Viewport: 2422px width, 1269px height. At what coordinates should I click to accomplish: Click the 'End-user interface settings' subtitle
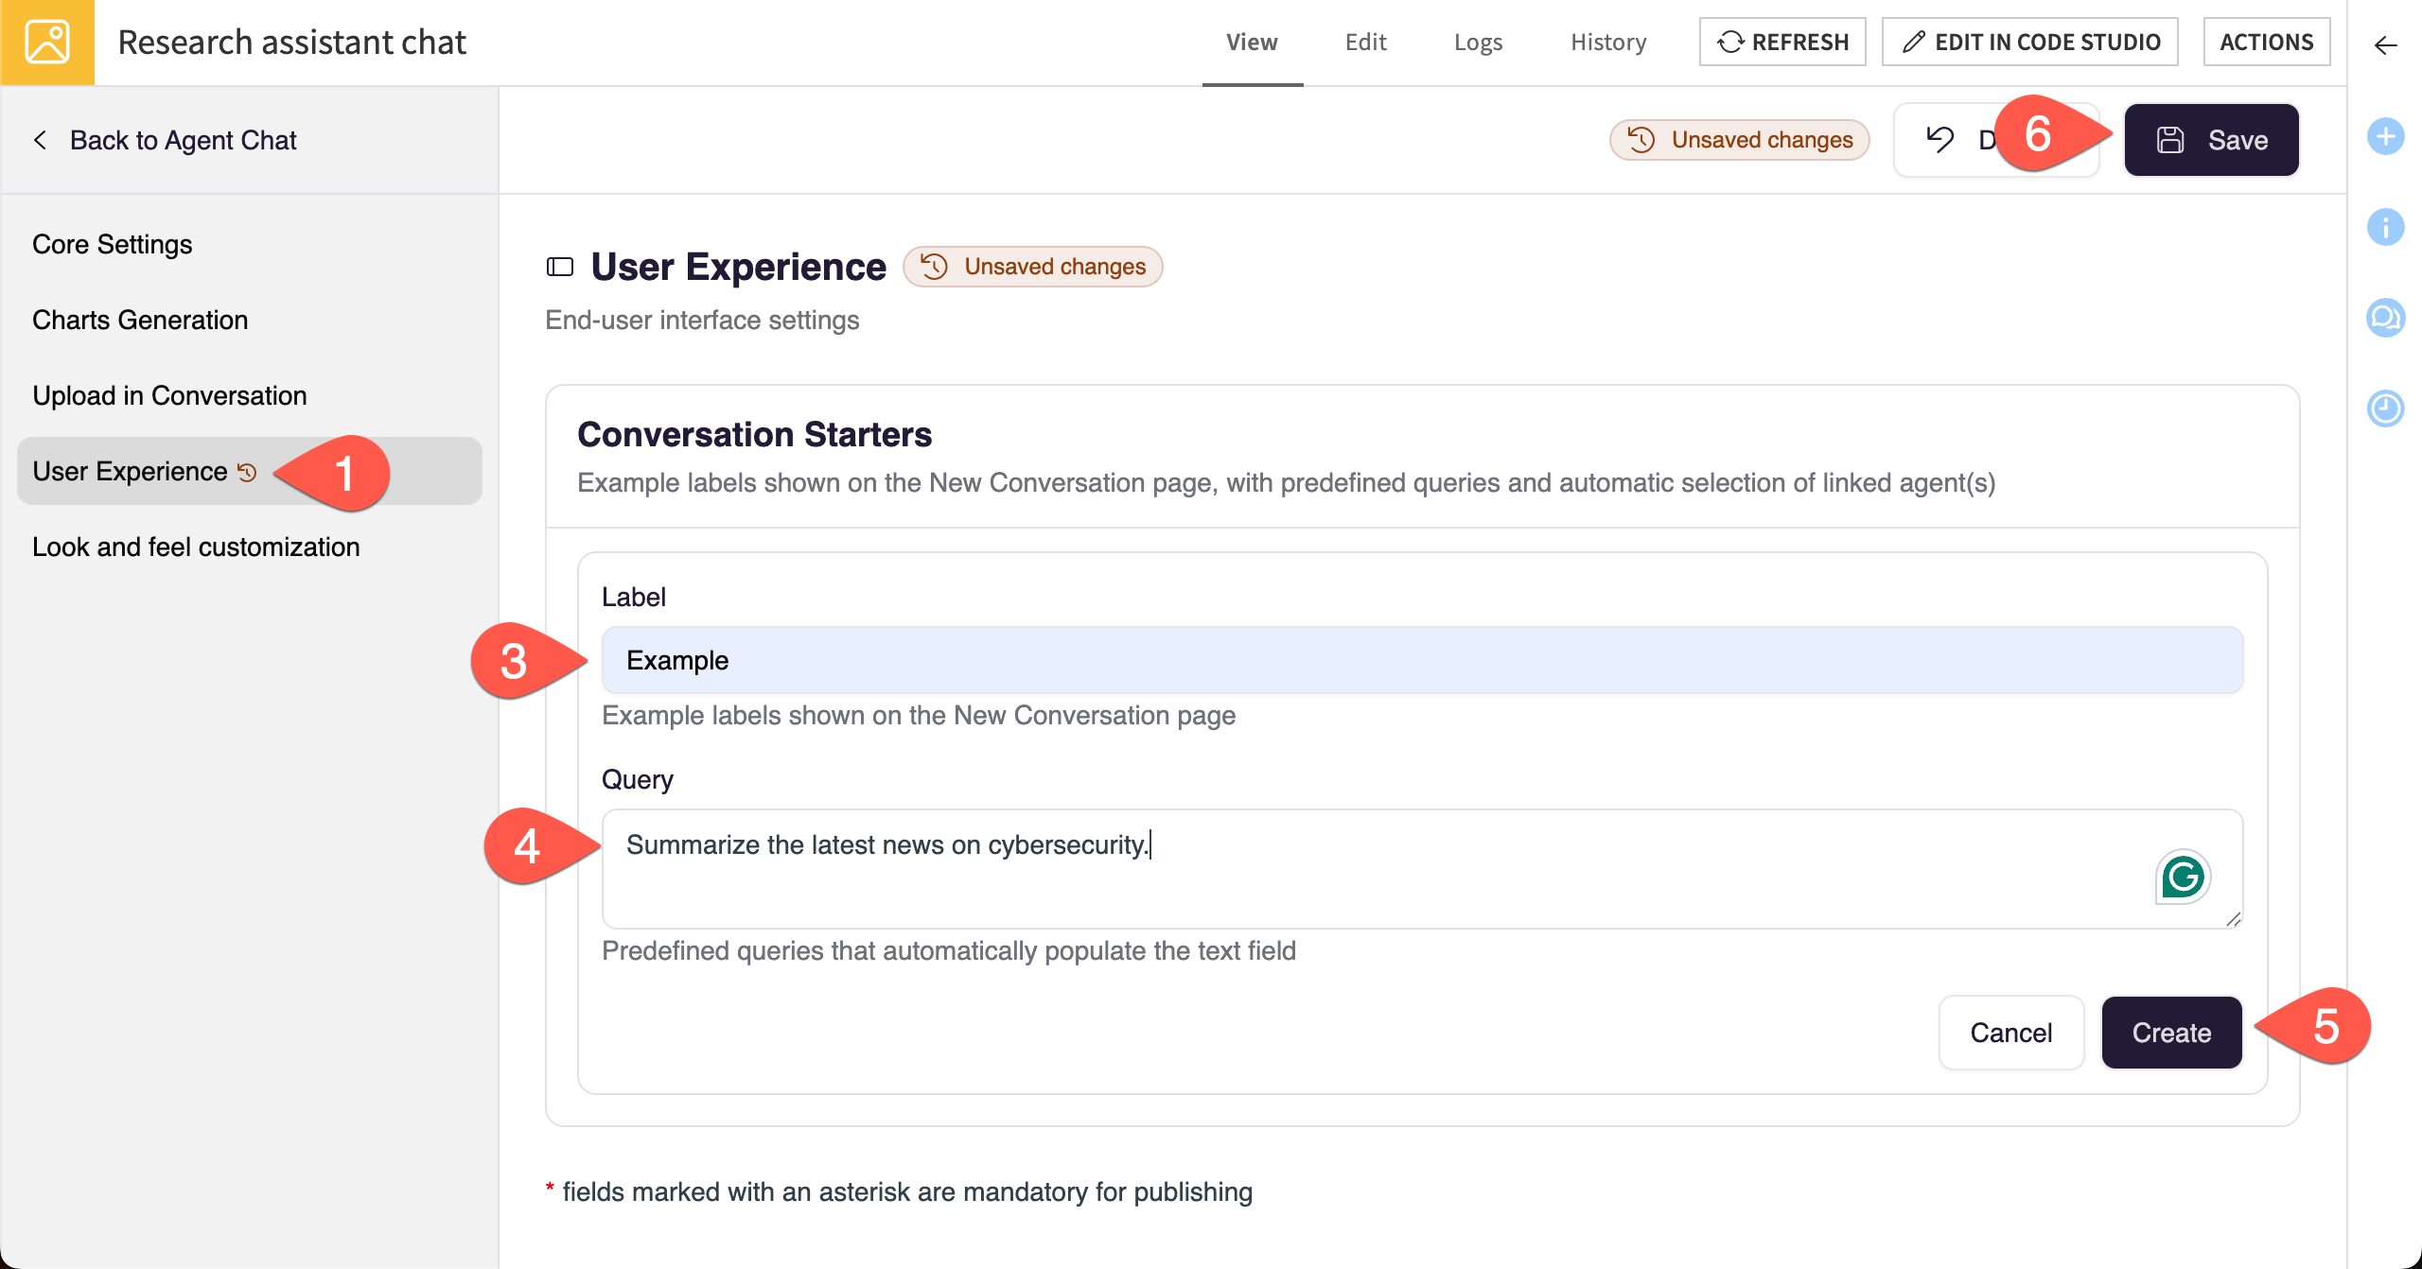pyautogui.click(x=702, y=320)
